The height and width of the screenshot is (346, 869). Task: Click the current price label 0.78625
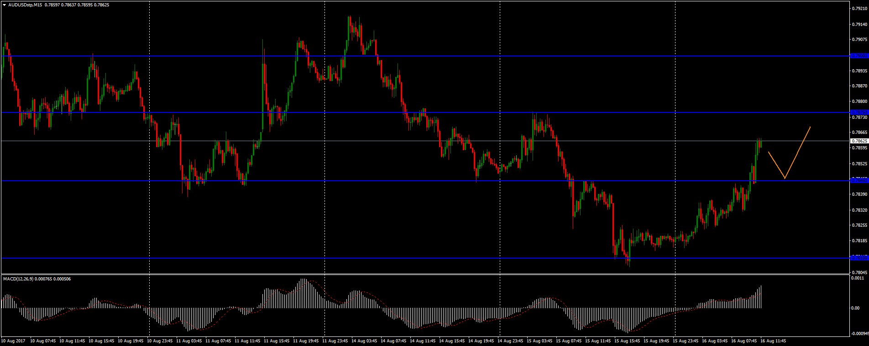tap(859, 141)
